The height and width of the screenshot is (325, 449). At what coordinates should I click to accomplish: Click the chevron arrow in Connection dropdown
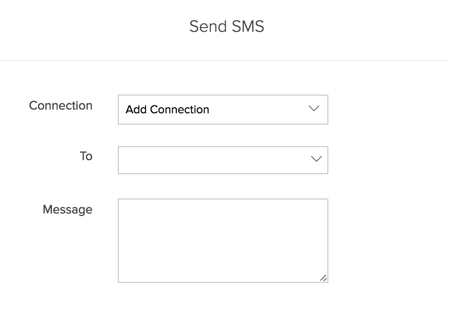[314, 109]
